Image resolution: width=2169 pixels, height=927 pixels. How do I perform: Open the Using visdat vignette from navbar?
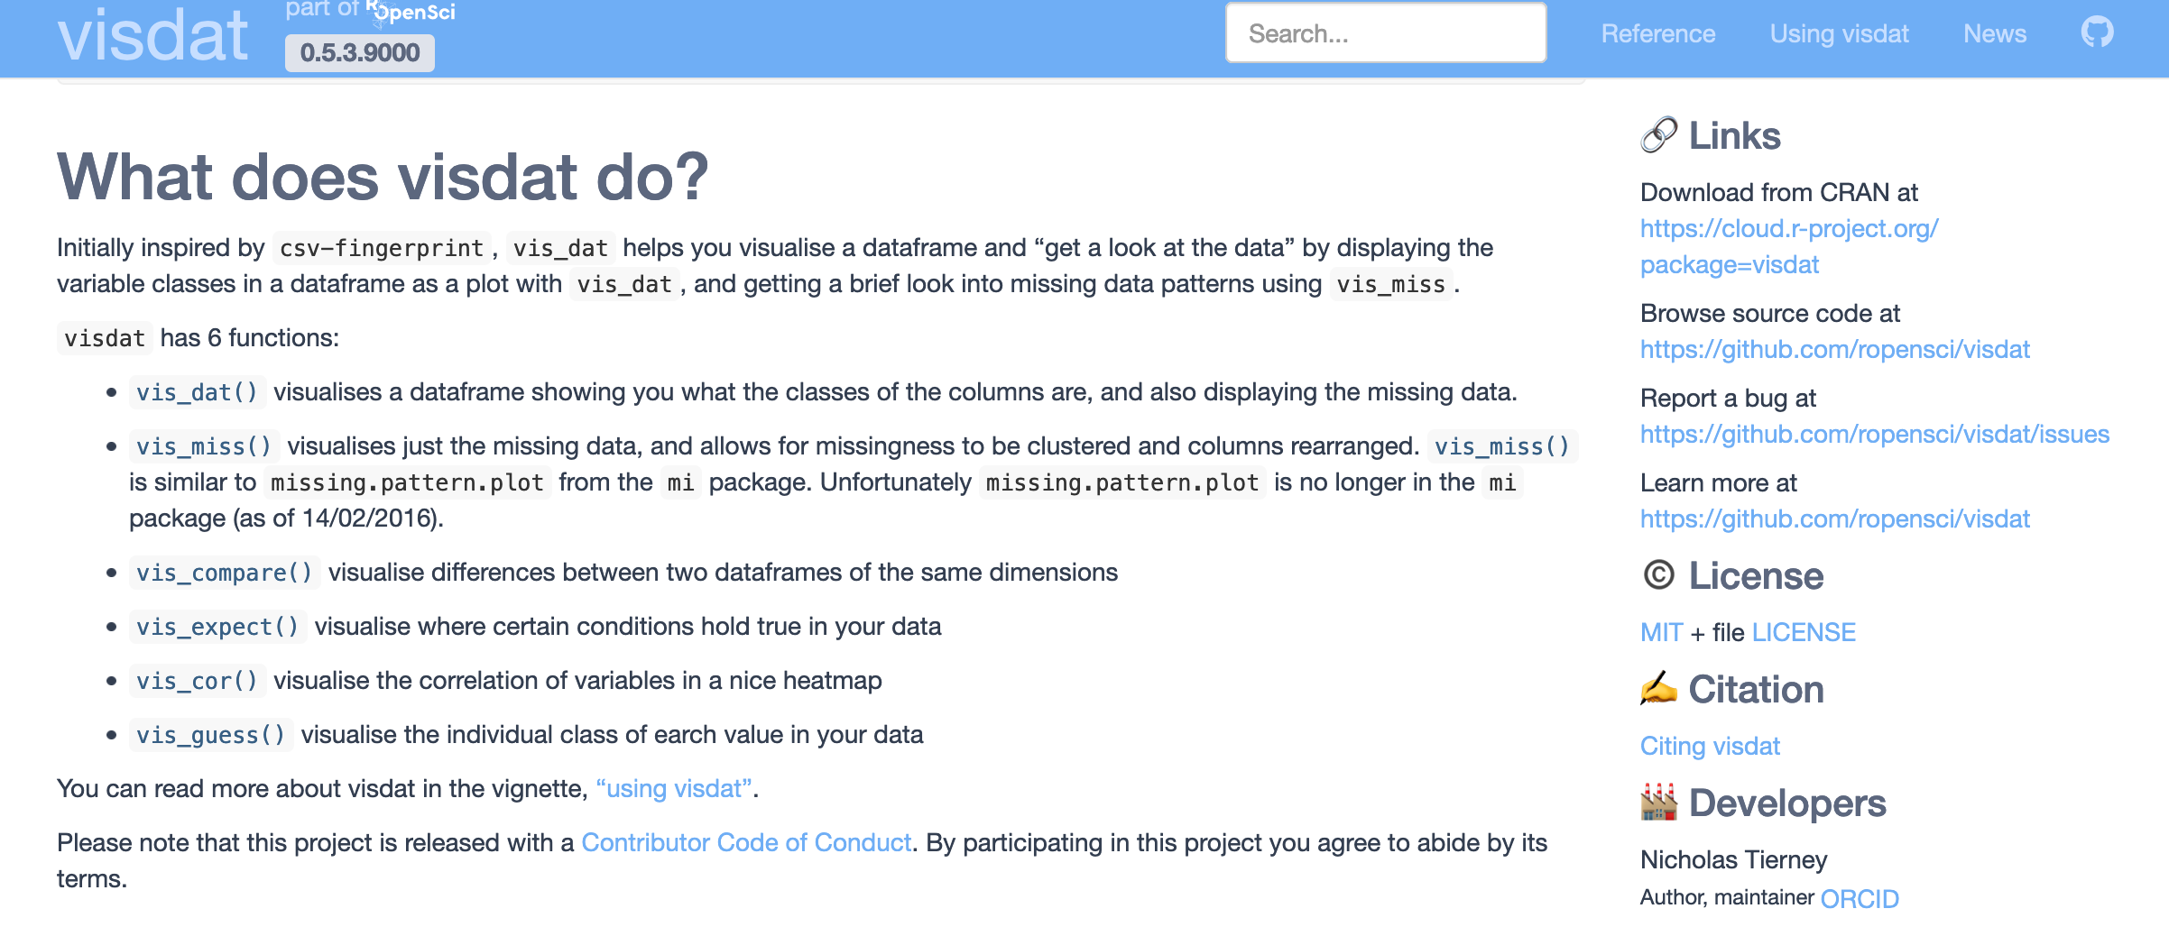pos(1839,33)
